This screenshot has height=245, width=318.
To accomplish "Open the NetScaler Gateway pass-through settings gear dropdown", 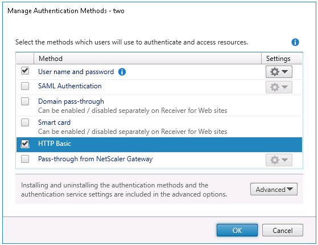I will [x=279, y=160].
